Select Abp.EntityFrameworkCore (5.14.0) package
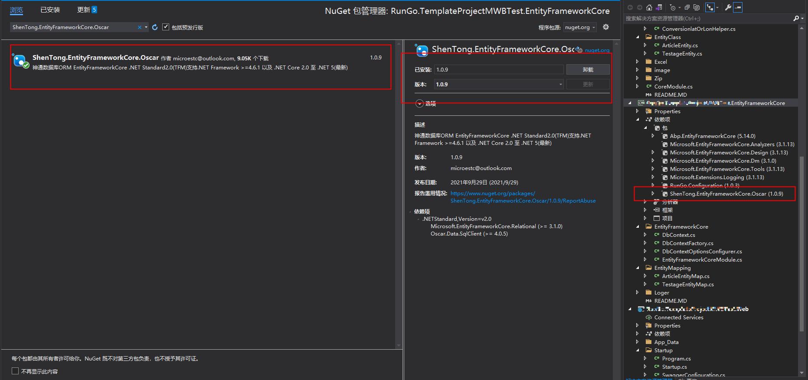The height and width of the screenshot is (380, 808). [x=712, y=136]
